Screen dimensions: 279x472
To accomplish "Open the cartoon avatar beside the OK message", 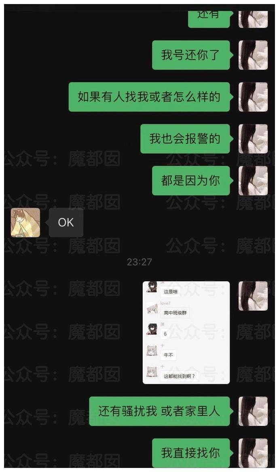I will [x=25, y=222].
